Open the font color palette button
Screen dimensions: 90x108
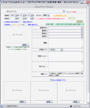(52, 24)
